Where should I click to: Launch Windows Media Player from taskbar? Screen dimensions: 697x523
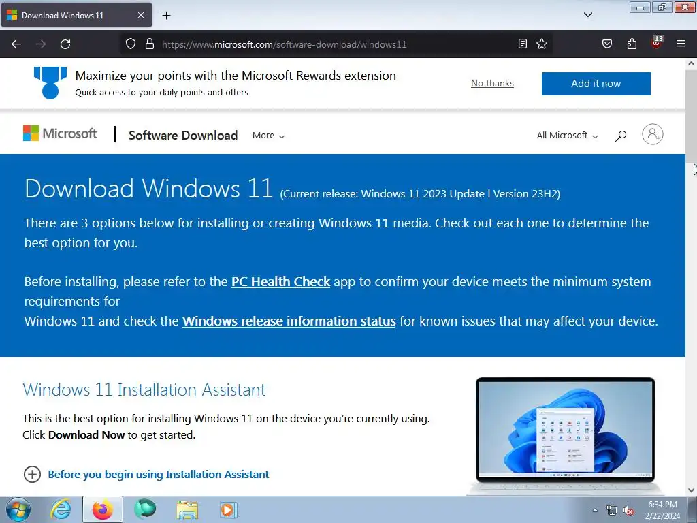tap(229, 509)
